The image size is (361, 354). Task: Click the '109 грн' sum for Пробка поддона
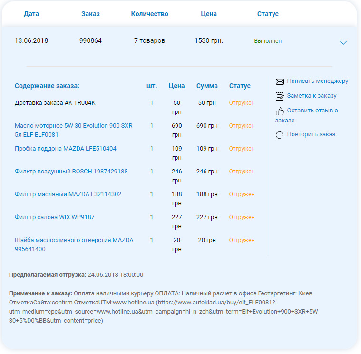207,149
